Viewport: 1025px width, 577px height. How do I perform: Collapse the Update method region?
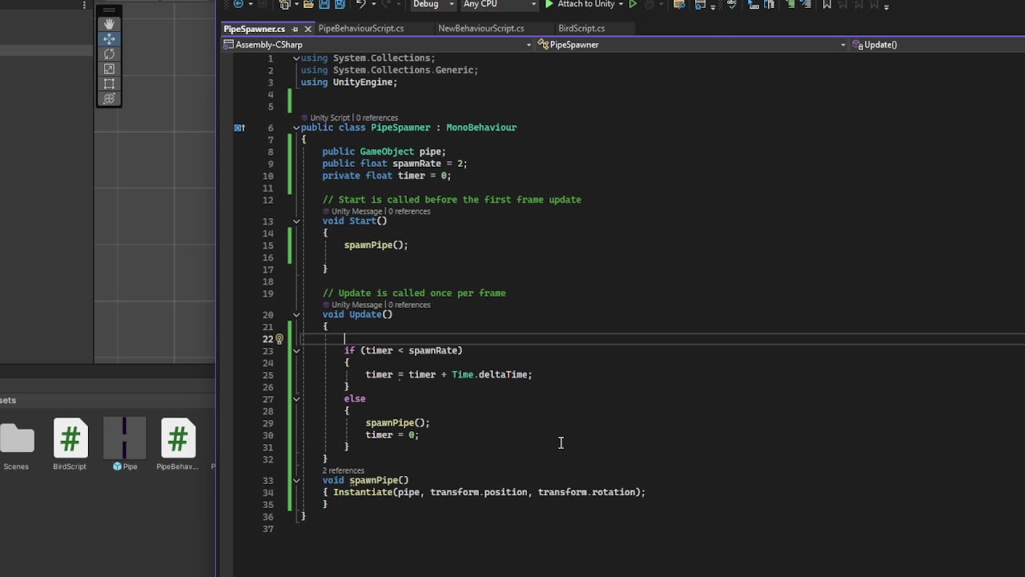[x=296, y=315]
